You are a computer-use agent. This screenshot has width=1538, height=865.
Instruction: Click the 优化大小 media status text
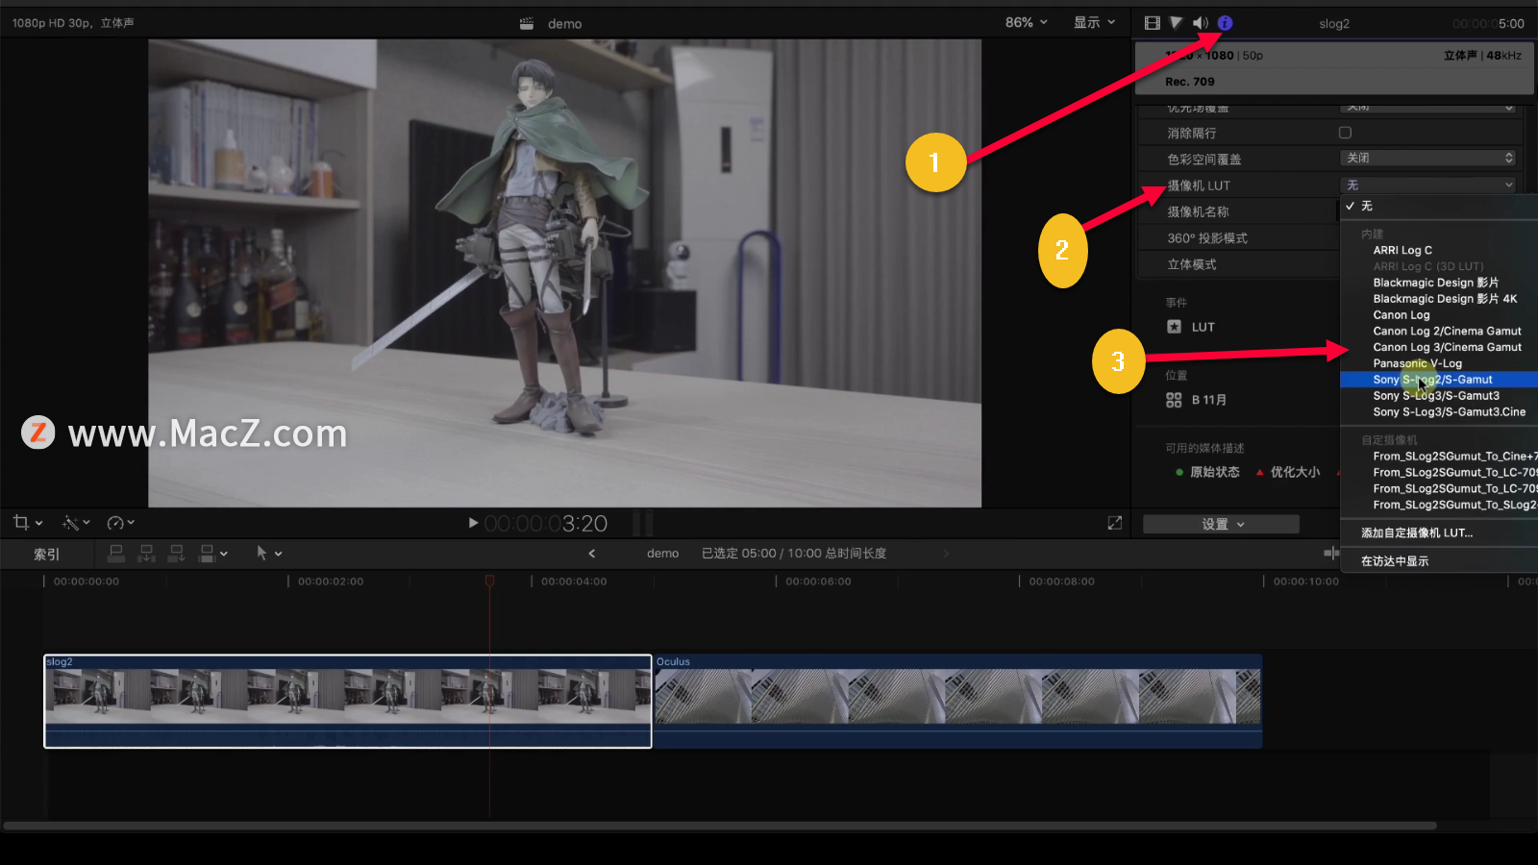[1295, 472]
